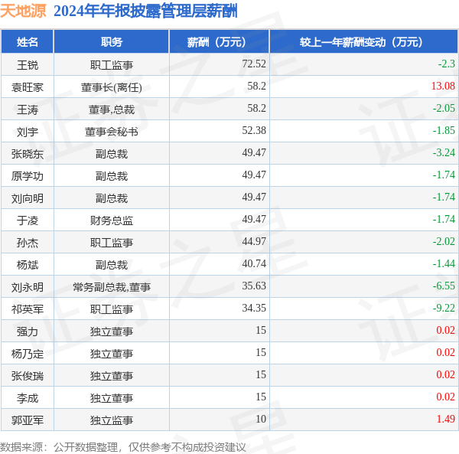Click the position 董事会秘书
459x454 pixels.
112,132
